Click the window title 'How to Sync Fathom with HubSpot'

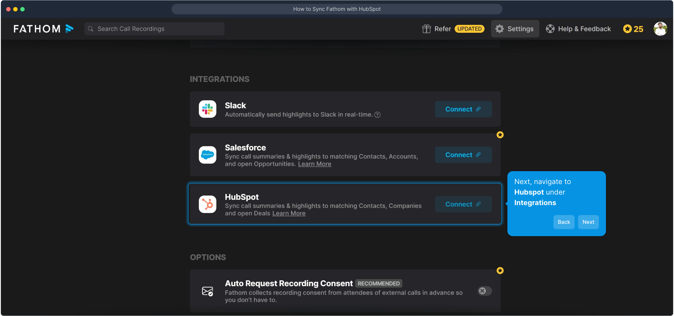tap(337, 9)
